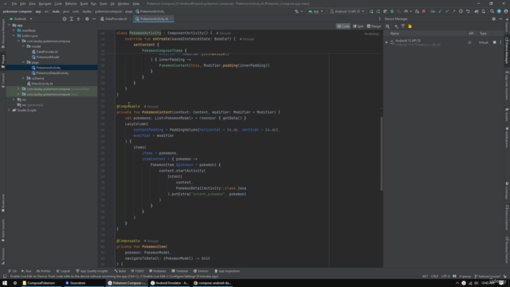
Task: Run the app with the green run icon
Action: (x=371, y=11)
